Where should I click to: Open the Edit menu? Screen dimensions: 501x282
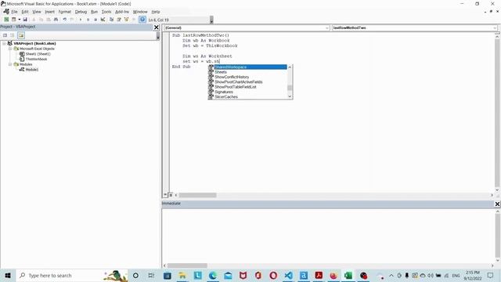pos(25,12)
